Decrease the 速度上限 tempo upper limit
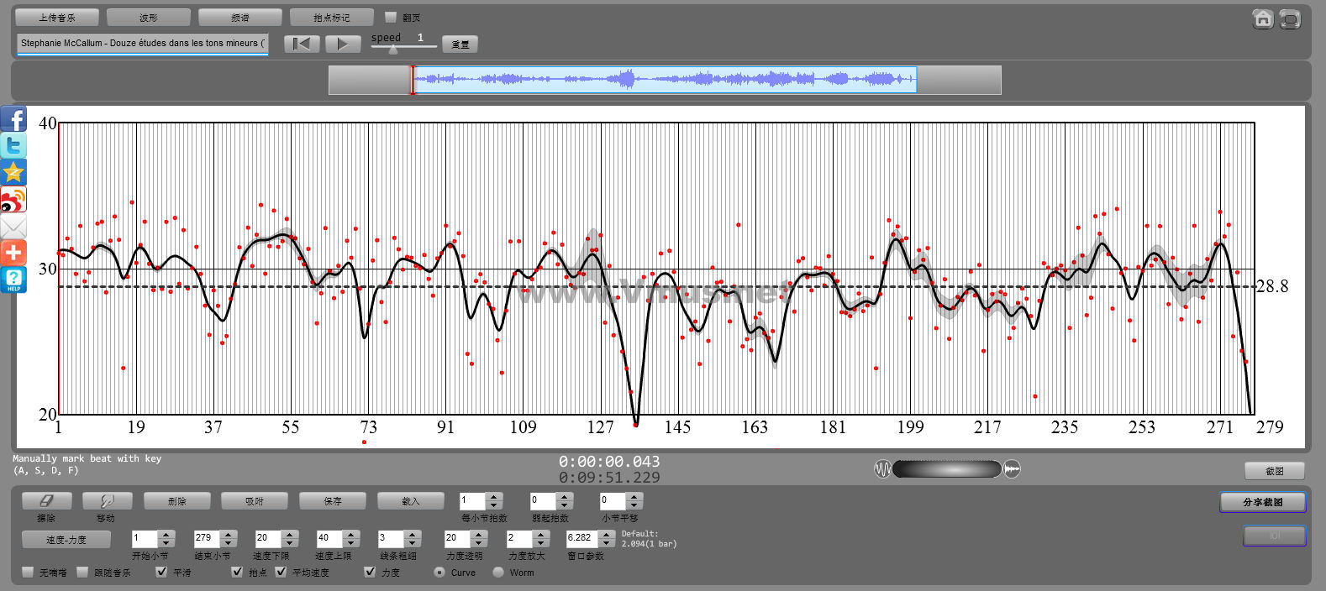This screenshot has height=591, width=1326. (x=351, y=543)
